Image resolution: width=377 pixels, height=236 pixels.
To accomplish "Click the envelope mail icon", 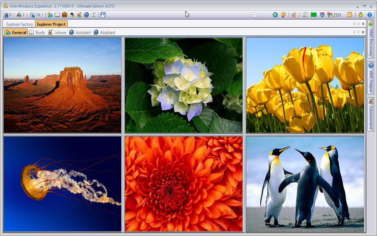I will click(254, 15).
